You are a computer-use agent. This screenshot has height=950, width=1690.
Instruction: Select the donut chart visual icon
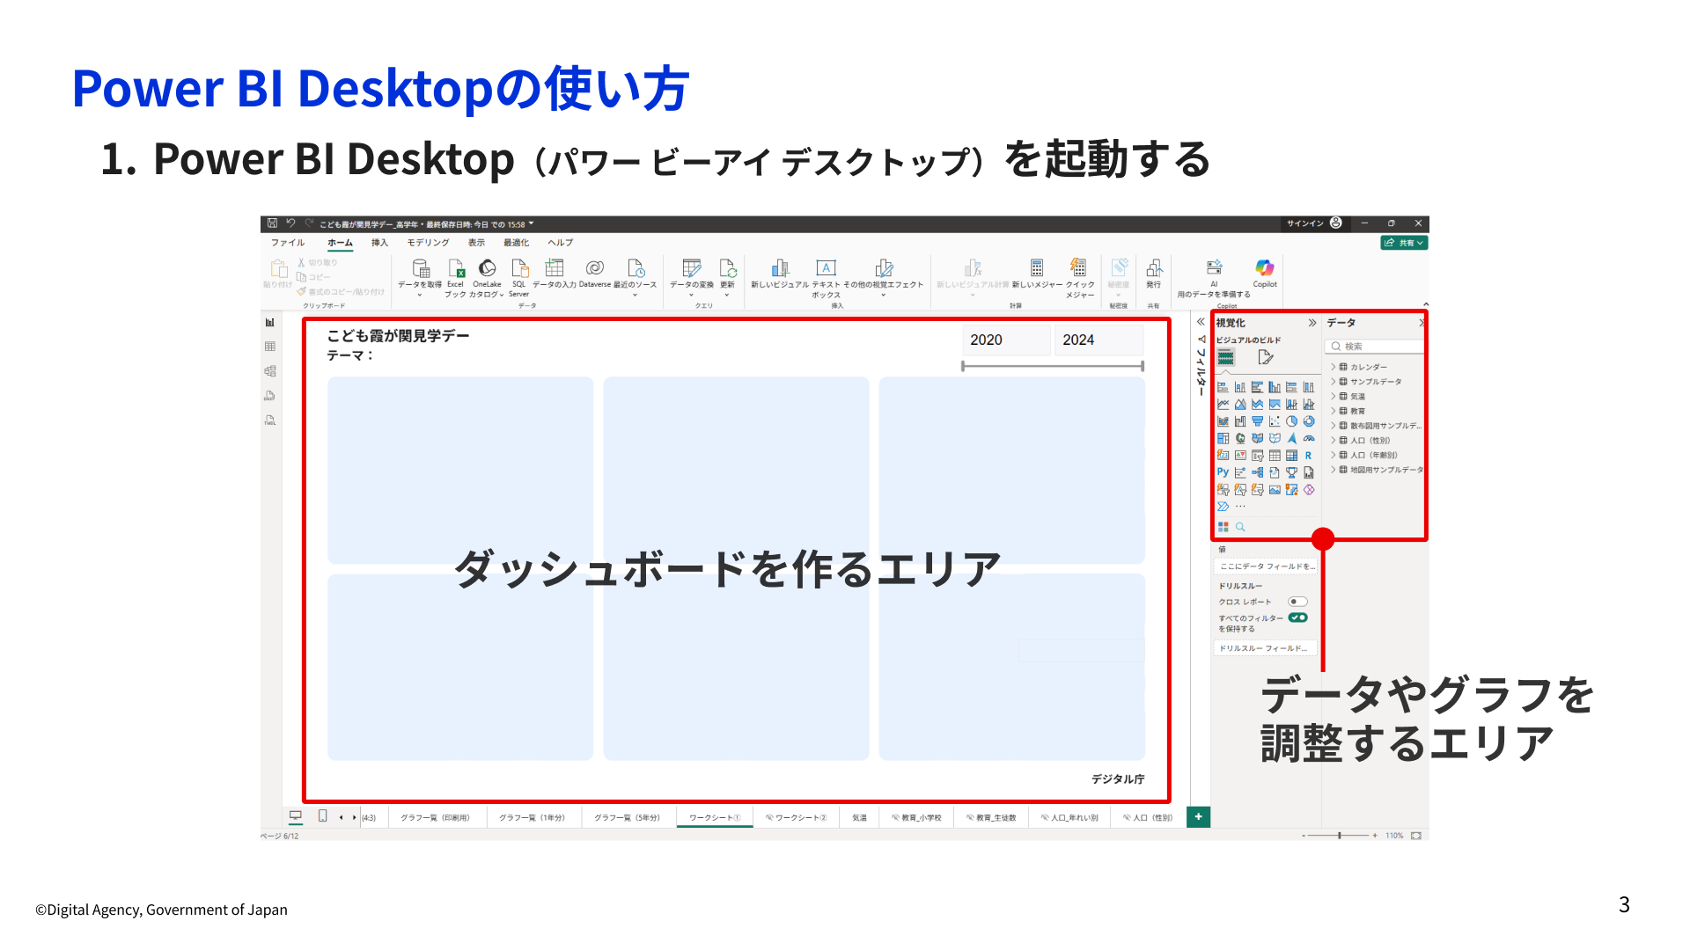[1309, 421]
